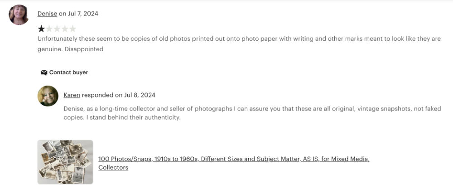Click the envelope icon beside Contact buyer

click(44, 73)
